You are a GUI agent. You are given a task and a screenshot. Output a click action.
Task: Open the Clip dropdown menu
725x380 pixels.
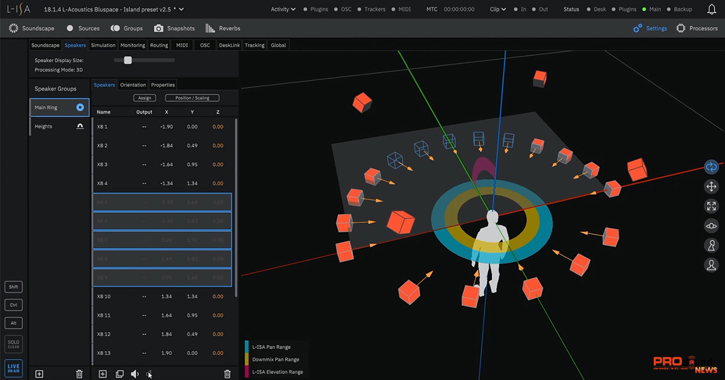498,9
